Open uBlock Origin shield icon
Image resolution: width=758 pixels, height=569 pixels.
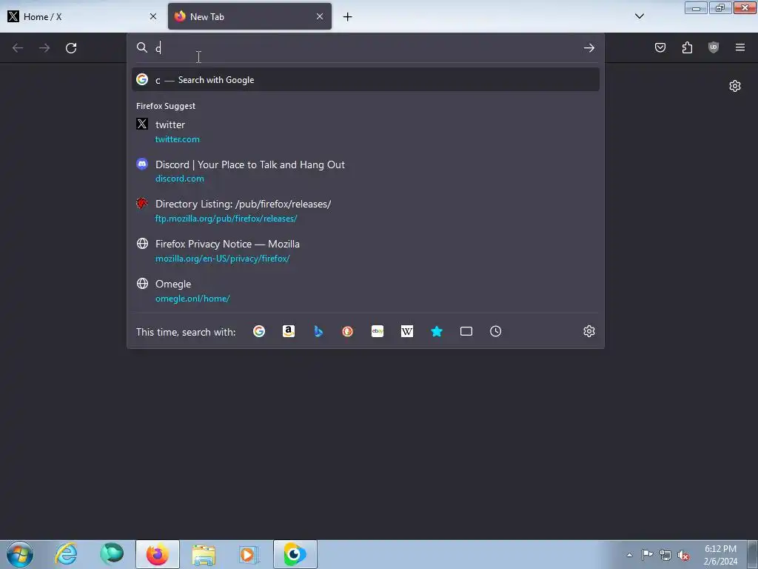coord(714,47)
